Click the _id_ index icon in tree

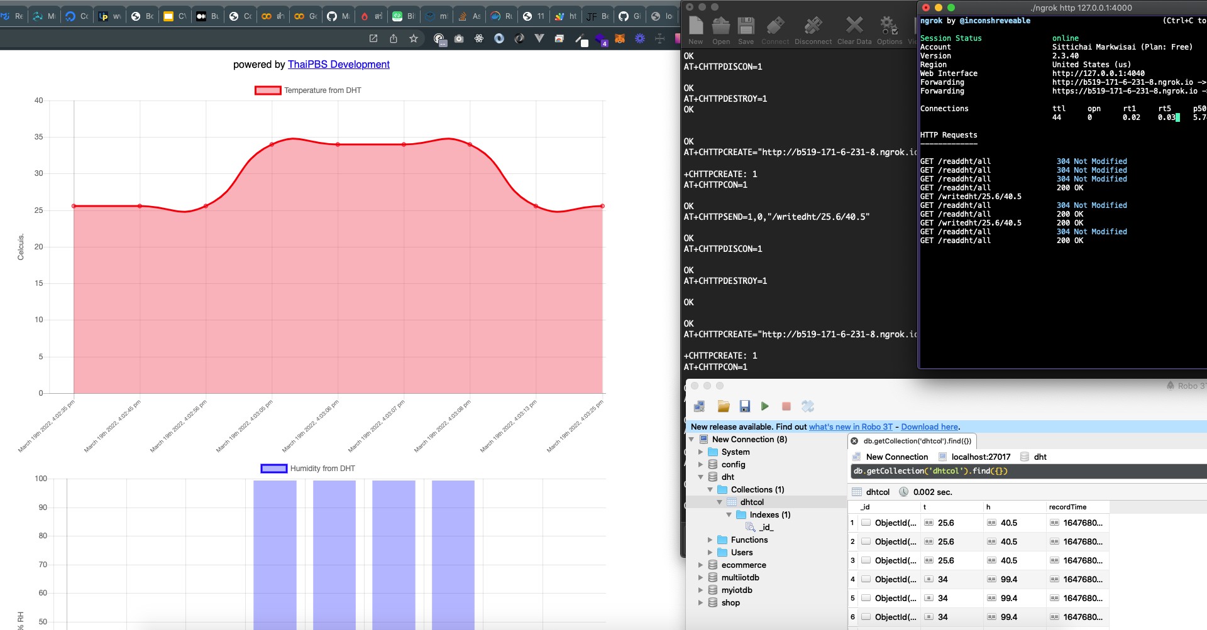750,527
